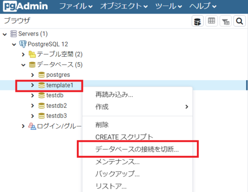The height and width of the screenshot is (192, 248).
Task: Open the 作成 submenu
Action: click(137, 107)
